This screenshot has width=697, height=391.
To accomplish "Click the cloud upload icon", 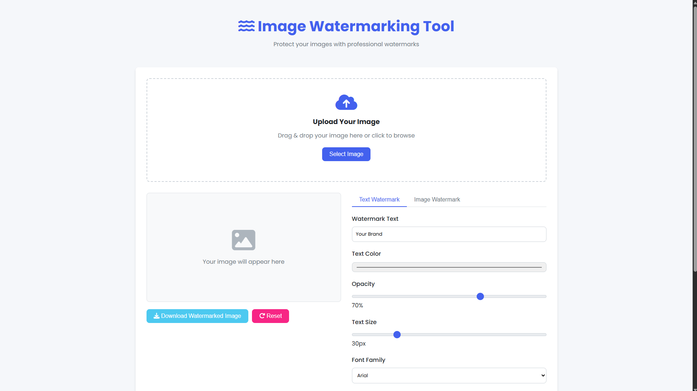I will (346, 102).
